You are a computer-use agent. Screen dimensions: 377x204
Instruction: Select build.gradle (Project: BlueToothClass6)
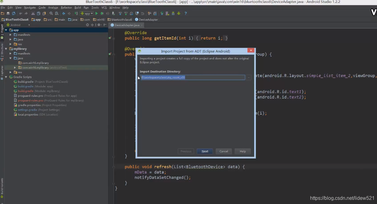point(41,82)
